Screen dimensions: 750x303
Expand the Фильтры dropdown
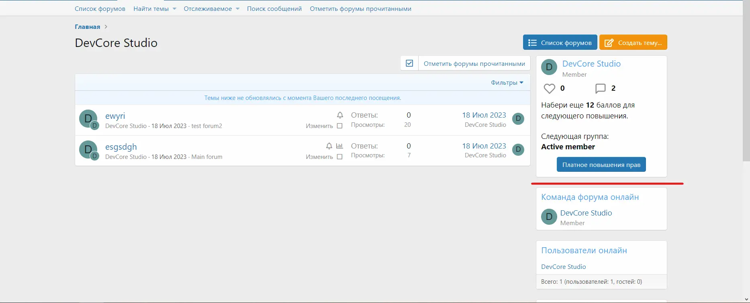pos(507,83)
